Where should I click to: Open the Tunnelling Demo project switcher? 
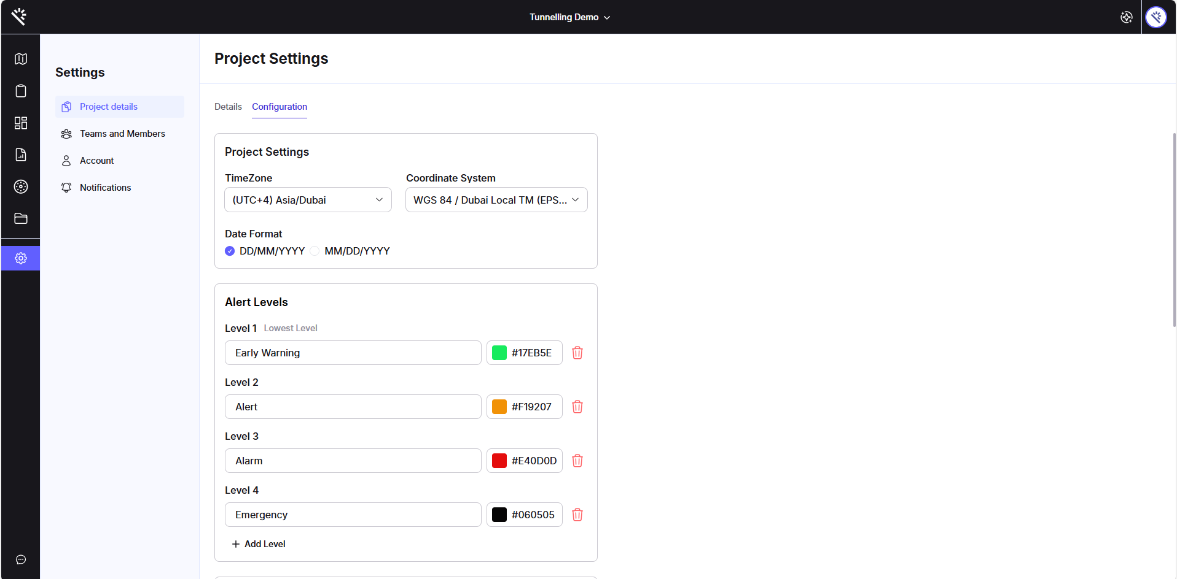[x=569, y=17]
